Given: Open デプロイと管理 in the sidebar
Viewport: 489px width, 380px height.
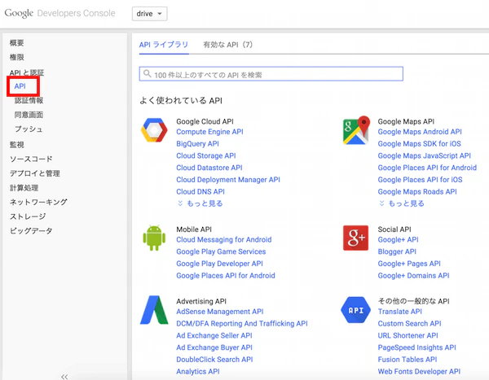Looking at the screenshot, I should pos(35,173).
